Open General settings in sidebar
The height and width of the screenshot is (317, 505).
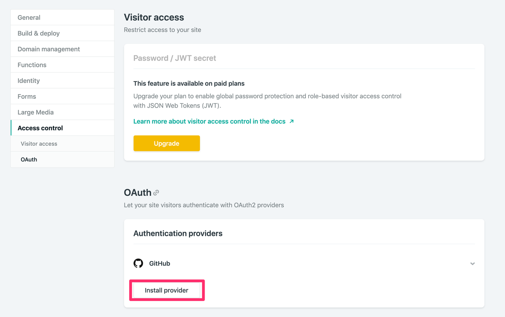(29, 18)
